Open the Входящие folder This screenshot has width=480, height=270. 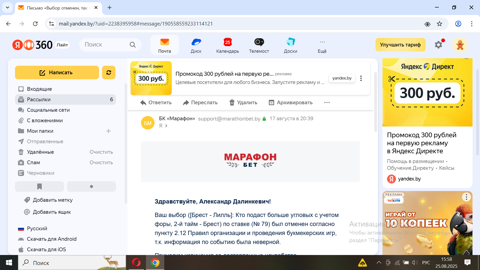coord(65,89)
